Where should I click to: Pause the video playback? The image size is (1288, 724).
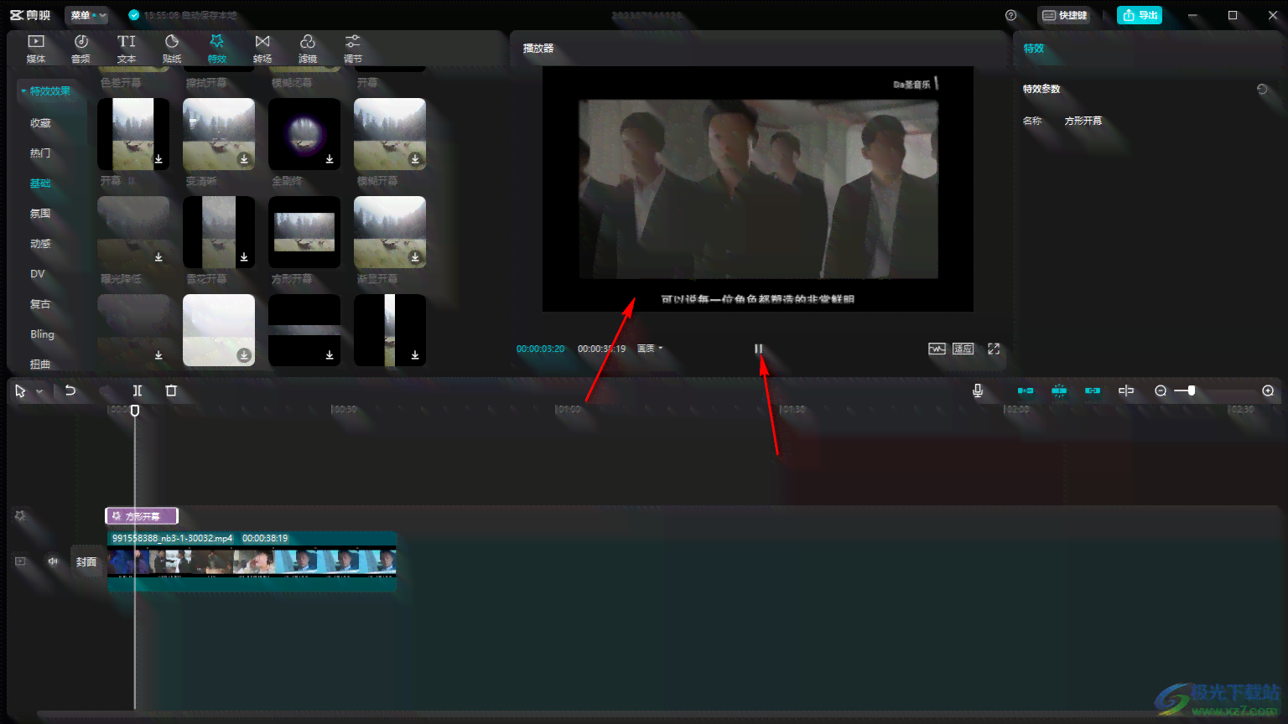(x=758, y=349)
